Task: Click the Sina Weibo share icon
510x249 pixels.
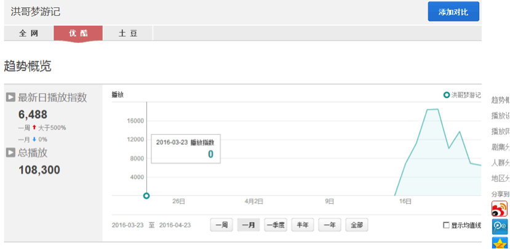Action: click(x=499, y=209)
